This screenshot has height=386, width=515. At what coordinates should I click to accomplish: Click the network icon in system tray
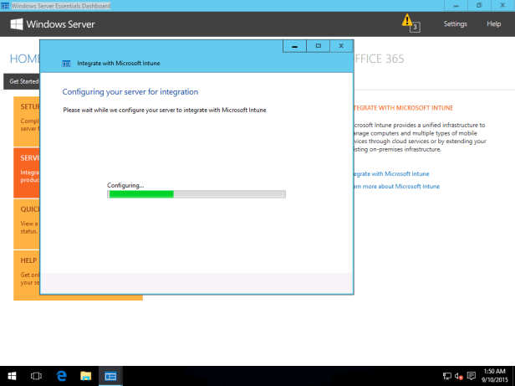point(447,377)
